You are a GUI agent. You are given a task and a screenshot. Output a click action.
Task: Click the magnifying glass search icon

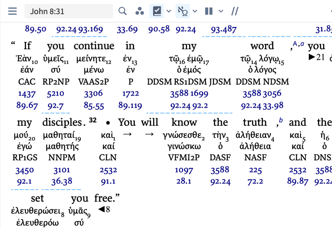[x=123, y=11]
